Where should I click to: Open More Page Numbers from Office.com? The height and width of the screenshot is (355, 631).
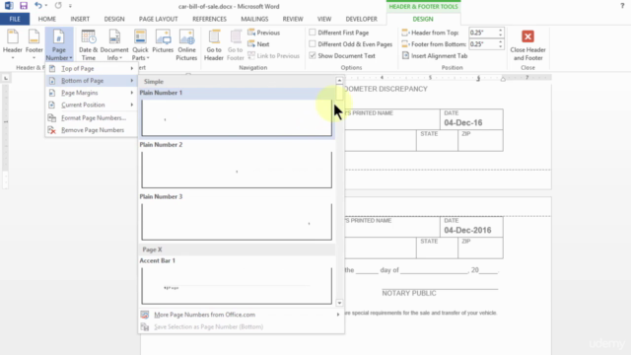(x=241, y=315)
